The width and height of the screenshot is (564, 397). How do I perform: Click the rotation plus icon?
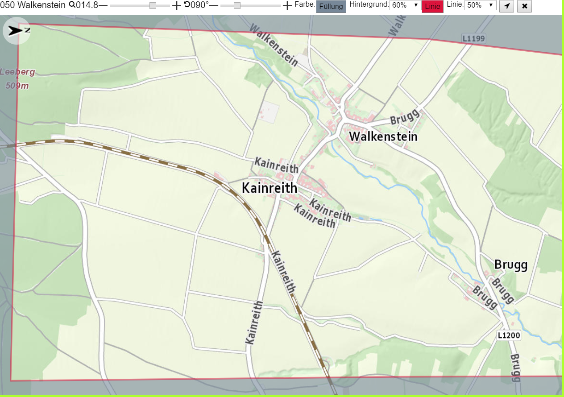(287, 5)
